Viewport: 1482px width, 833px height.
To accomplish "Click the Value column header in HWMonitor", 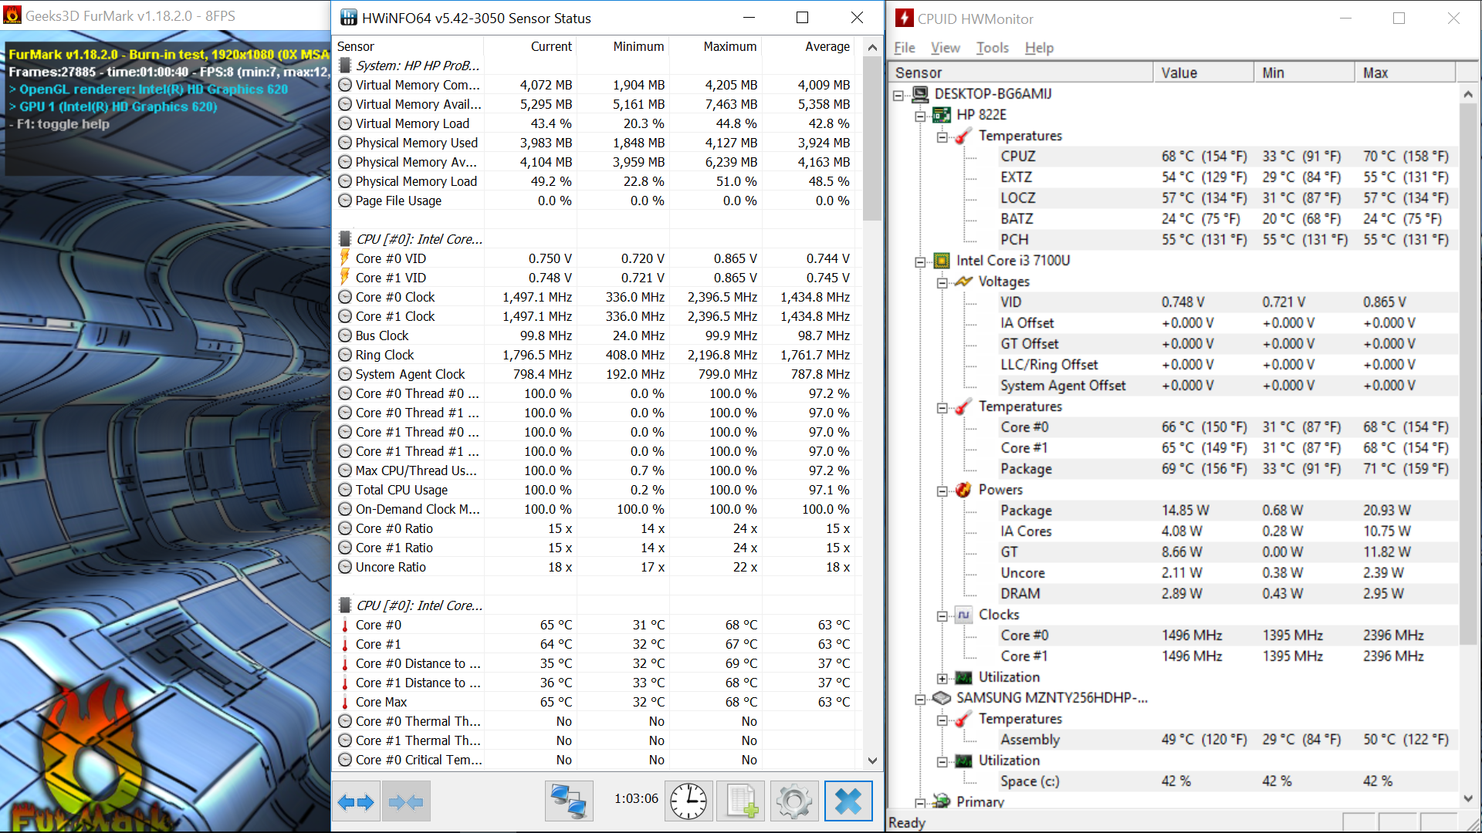I will pyautogui.click(x=1203, y=73).
